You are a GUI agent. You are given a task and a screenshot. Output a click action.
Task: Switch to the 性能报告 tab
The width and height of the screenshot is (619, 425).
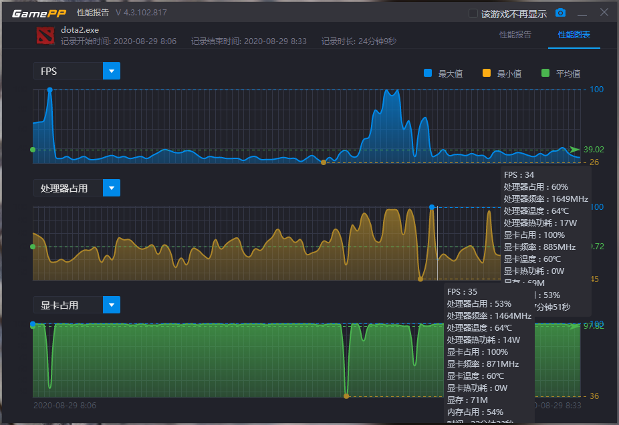pyautogui.click(x=515, y=35)
